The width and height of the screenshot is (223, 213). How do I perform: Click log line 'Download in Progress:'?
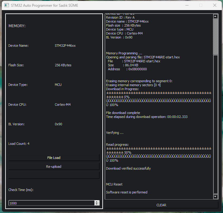pos(122,89)
